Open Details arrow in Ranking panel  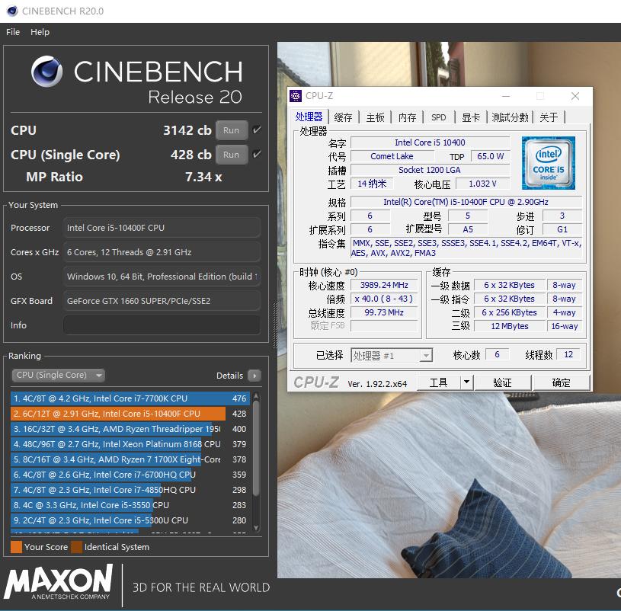click(254, 376)
